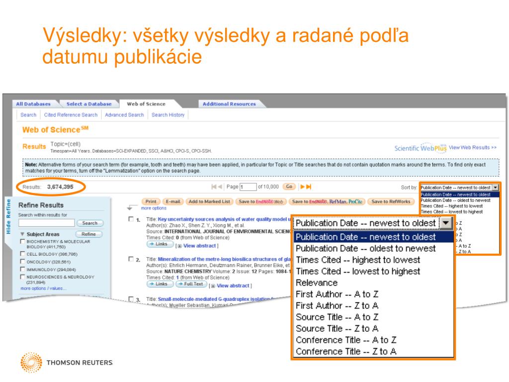Click Full Text button for result 2

pos(191,284)
